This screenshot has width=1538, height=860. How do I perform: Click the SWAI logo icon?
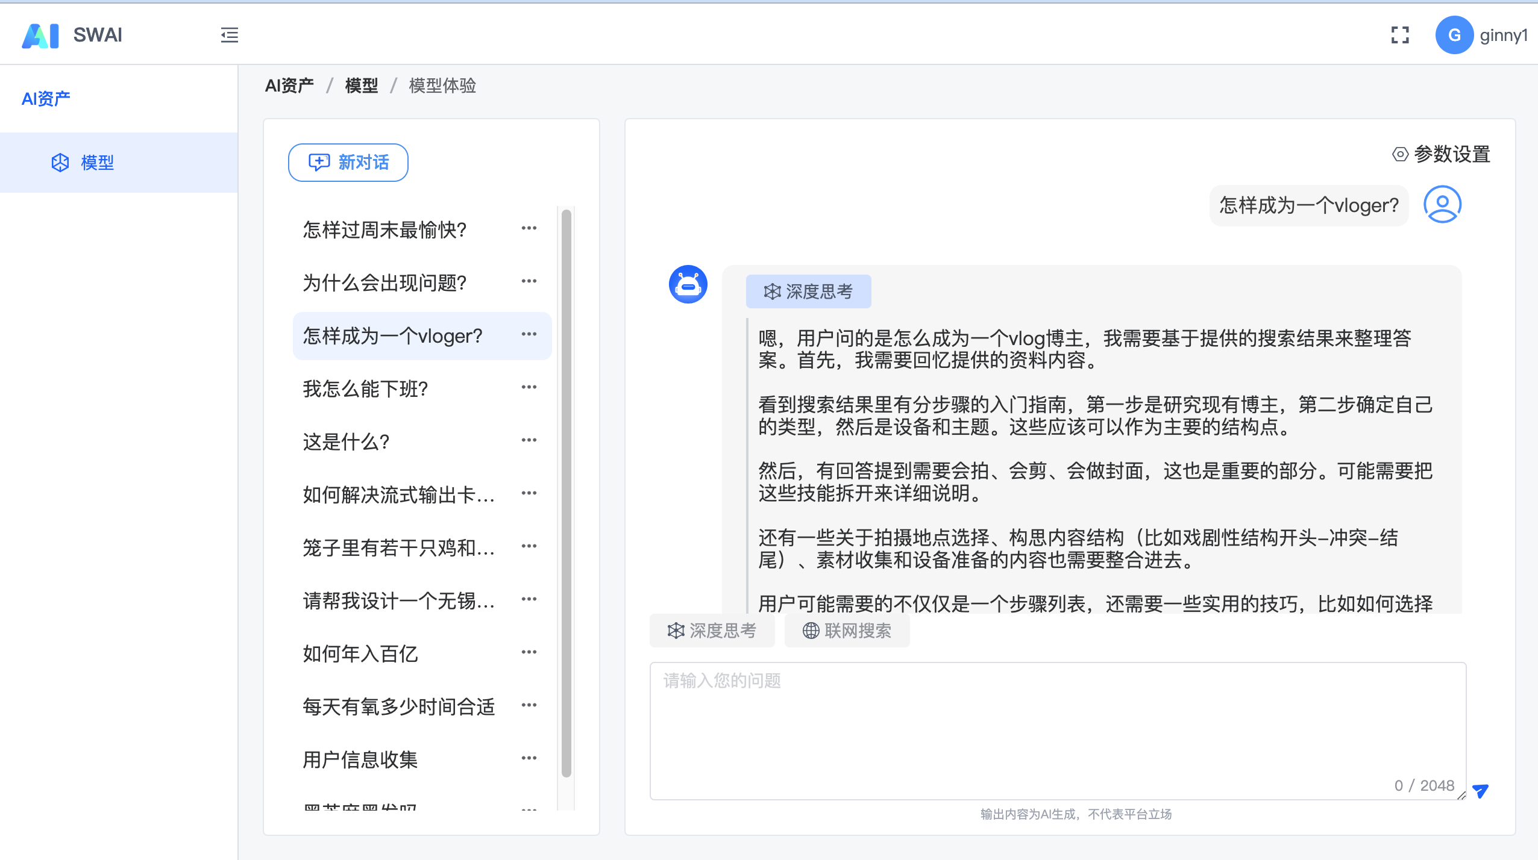tap(40, 35)
